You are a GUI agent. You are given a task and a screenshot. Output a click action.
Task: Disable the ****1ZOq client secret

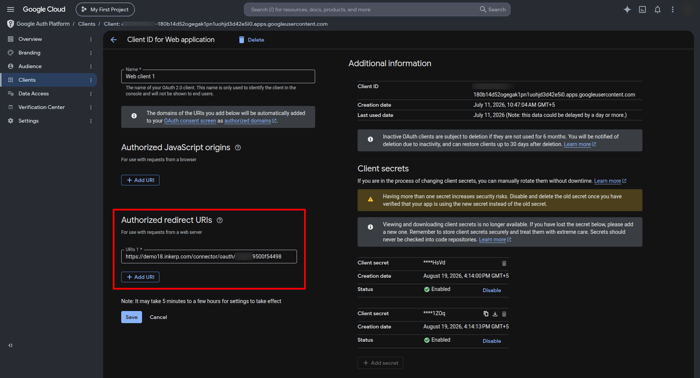pyautogui.click(x=492, y=341)
